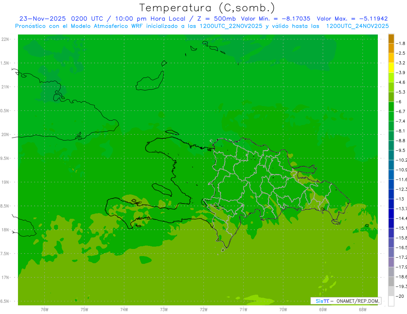Click the "20N" latitude label
Viewport: 407px width, 314px height.
point(5,134)
